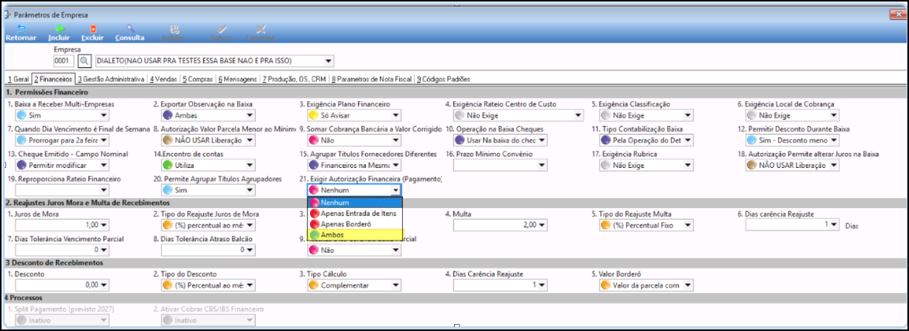Open the 5 Compras tab
909x331 pixels.
(197, 79)
